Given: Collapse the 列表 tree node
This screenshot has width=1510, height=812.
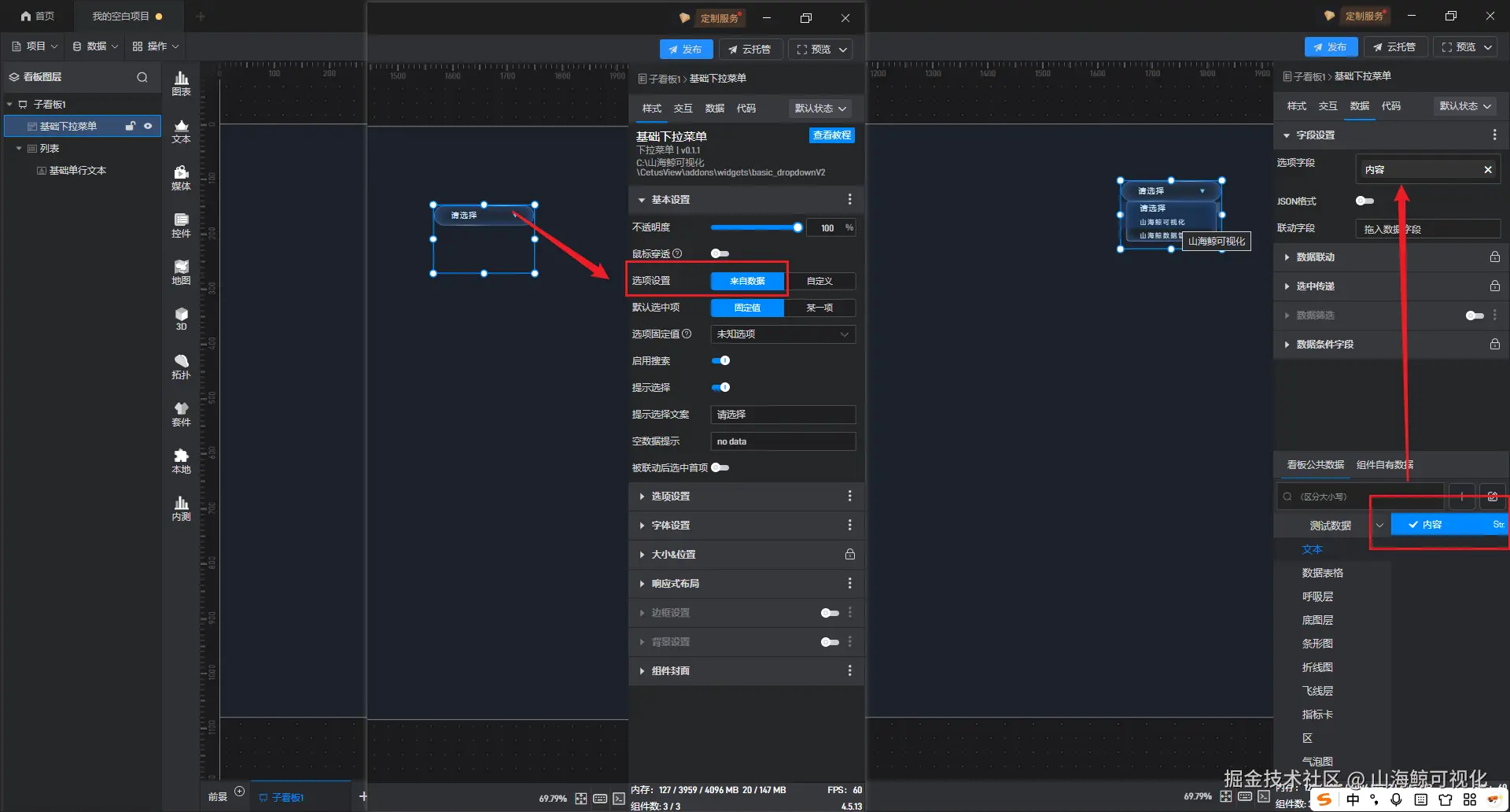Looking at the screenshot, I should click(19, 148).
